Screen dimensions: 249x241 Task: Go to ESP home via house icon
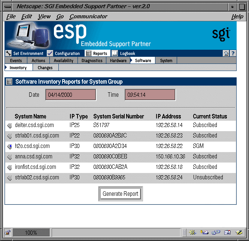(x=226, y=53)
